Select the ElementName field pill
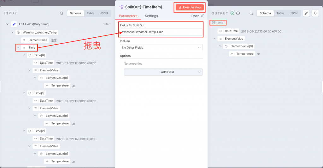Viewport: 323px width, 168px height. click(35, 40)
